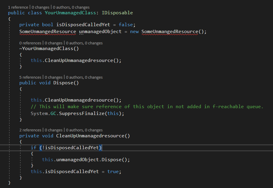Open "0 changes" CodeLens in the 0 references row

(x=54, y=43)
